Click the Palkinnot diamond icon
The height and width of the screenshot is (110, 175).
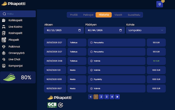pyautogui.click(x=4, y=47)
